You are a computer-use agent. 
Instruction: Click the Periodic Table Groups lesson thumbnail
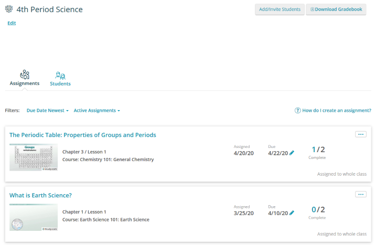34,157
